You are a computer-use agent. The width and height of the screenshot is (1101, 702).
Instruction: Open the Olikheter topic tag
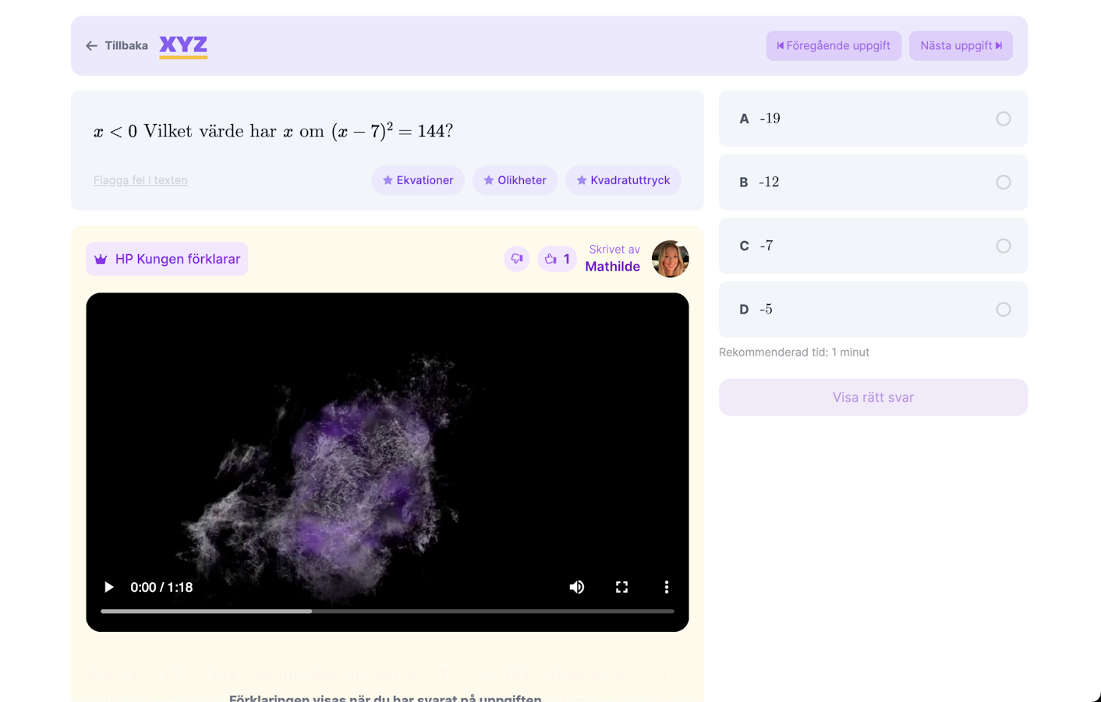point(515,180)
